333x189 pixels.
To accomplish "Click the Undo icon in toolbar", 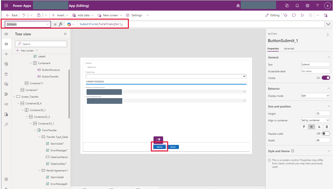I will [24, 15].
